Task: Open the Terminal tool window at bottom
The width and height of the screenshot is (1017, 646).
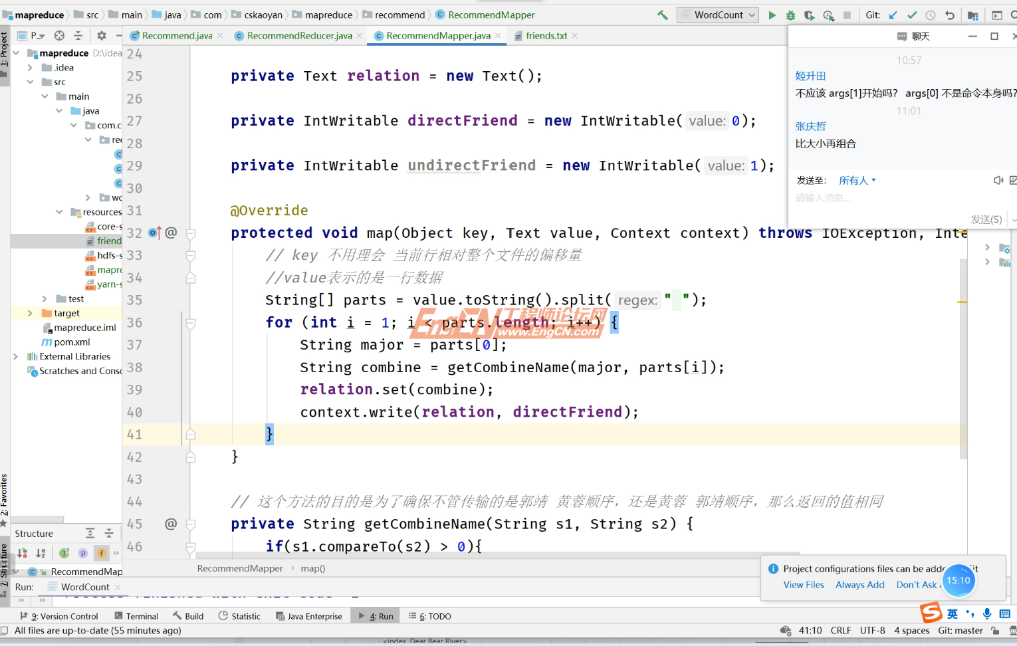Action: click(x=142, y=615)
